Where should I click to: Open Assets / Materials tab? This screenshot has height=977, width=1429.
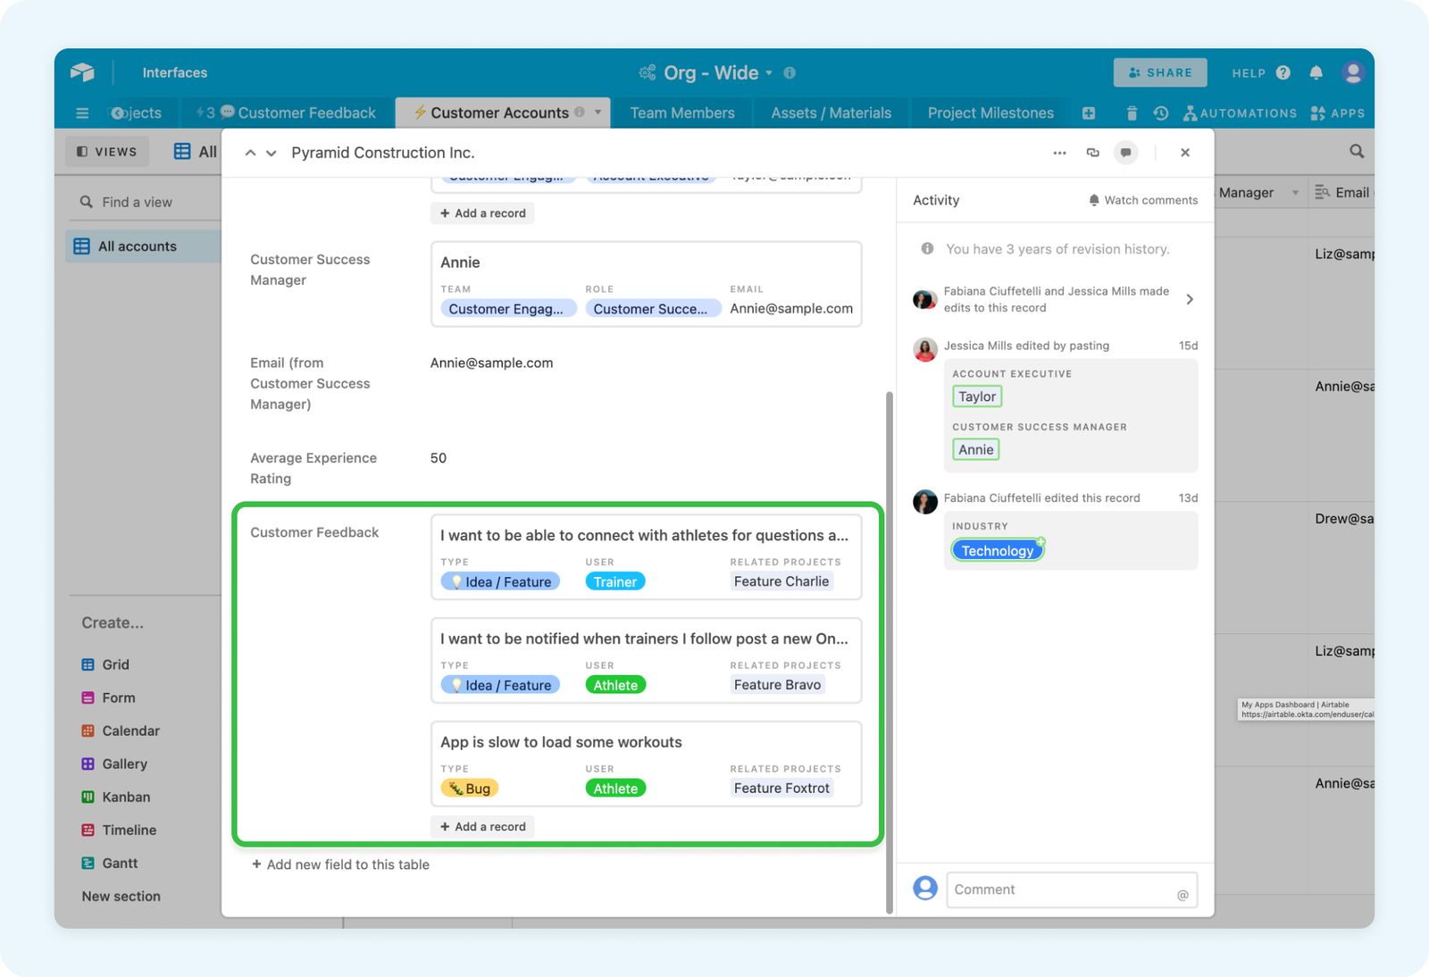(831, 113)
